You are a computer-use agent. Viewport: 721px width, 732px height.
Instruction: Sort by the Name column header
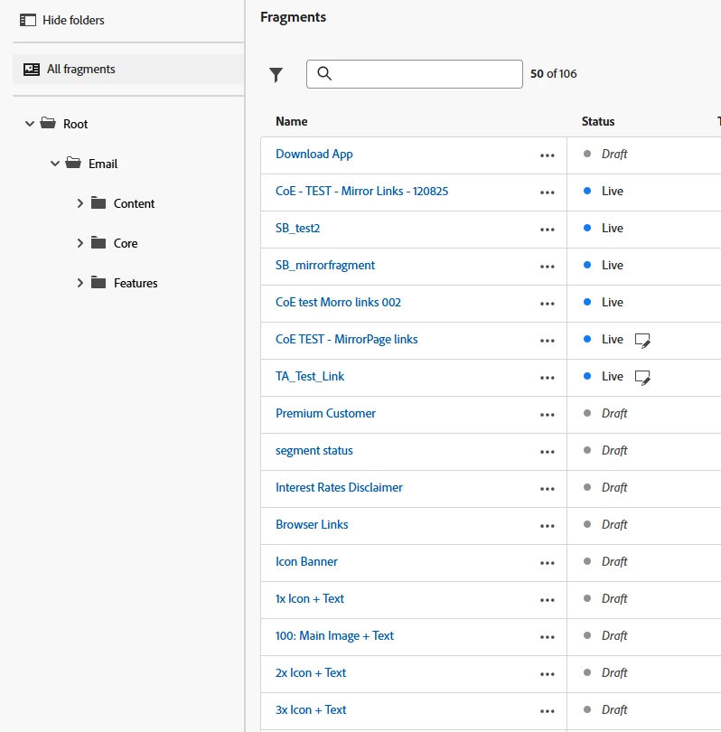[292, 121]
